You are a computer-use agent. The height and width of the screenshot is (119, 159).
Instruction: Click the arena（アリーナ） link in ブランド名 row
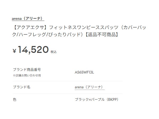pos(90,87)
